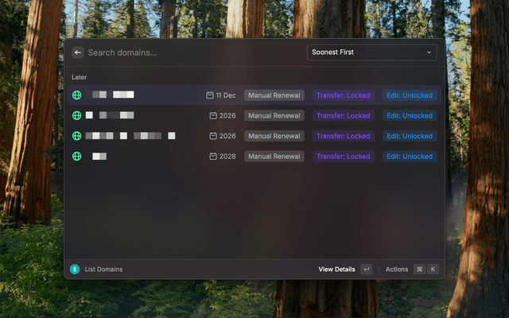Image resolution: width=509 pixels, height=318 pixels.
Task: Open the Actions menu
Action: click(x=397, y=270)
